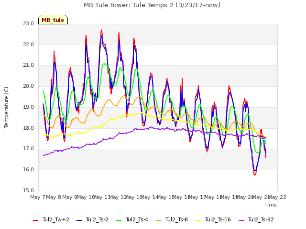Viewport: 306px width, 229px height.
Task: Click the Time axis label
Action: [271, 205]
